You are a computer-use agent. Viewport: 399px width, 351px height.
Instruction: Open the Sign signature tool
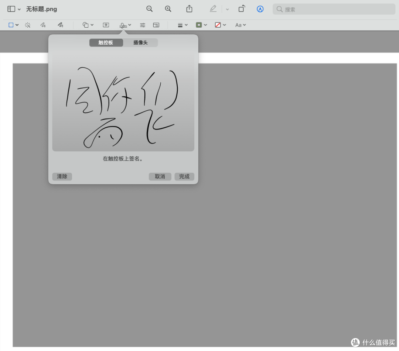(123, 25)
